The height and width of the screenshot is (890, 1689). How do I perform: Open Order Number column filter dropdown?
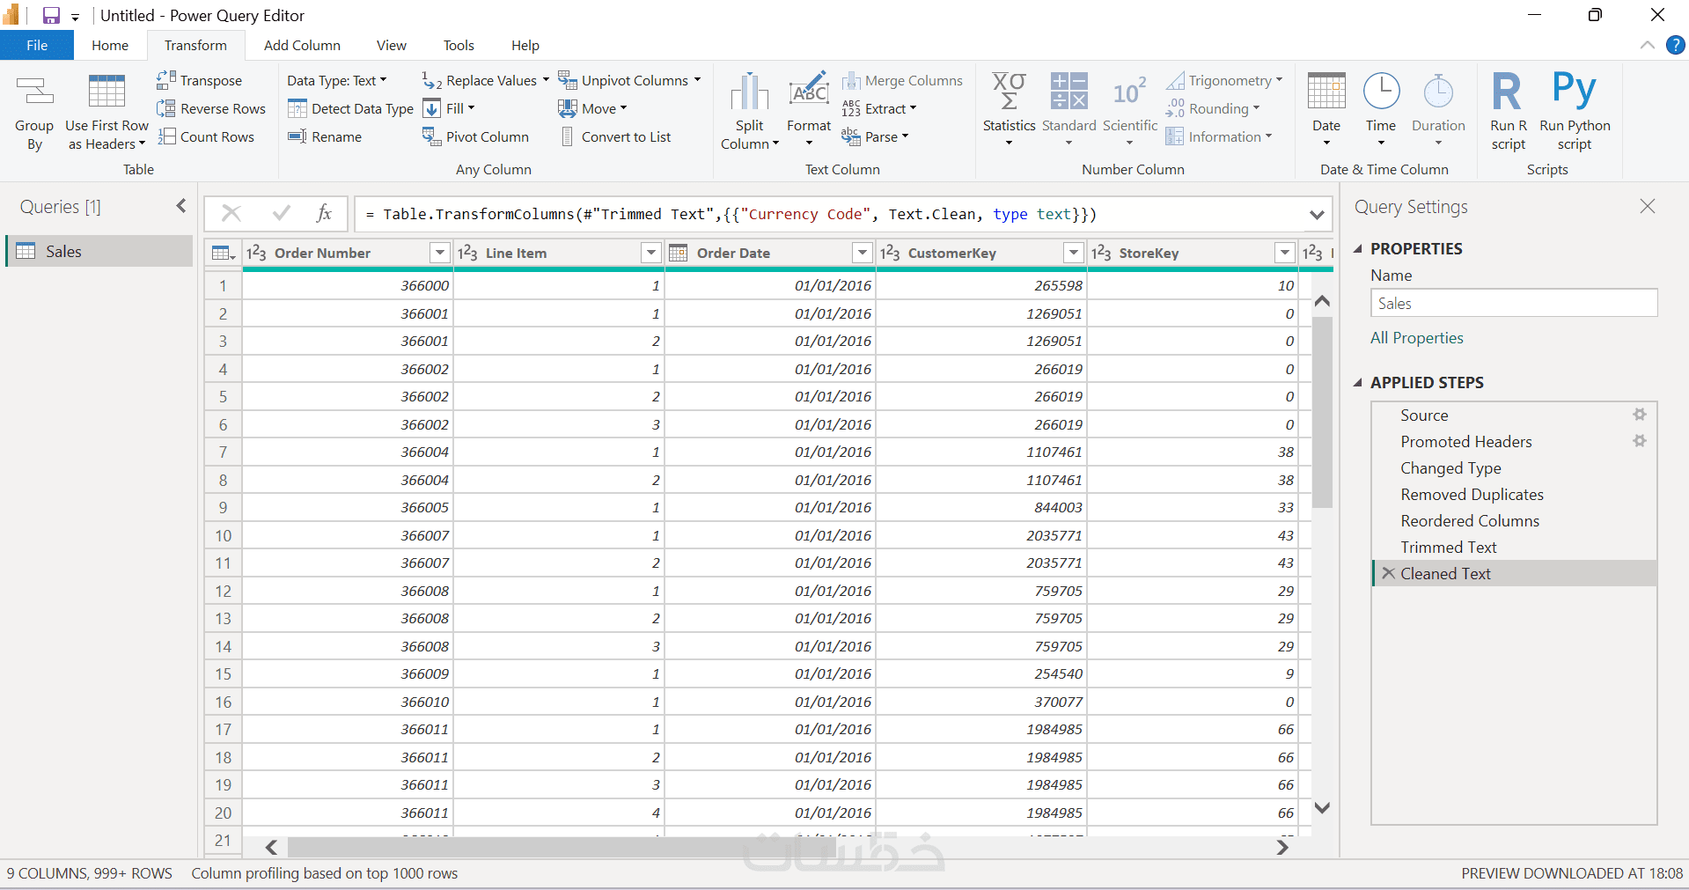pyautogui.click(x=440, y=253)
